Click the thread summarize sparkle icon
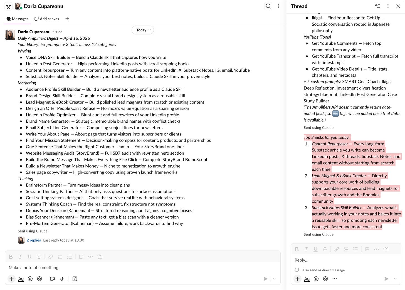The image size is (405, 290). (x=377, y=6)
